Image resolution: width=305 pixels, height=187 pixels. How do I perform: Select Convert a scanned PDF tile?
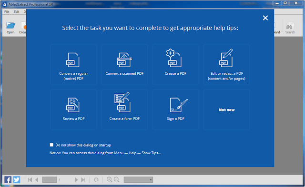[124, 64]
